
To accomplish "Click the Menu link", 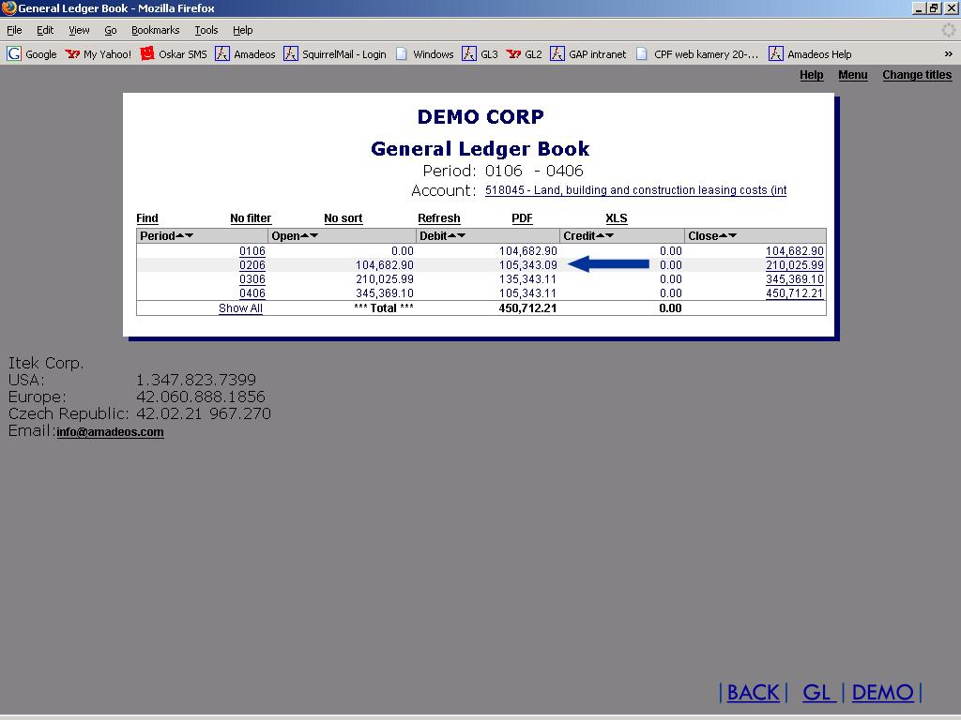I will tap(852, 75).
